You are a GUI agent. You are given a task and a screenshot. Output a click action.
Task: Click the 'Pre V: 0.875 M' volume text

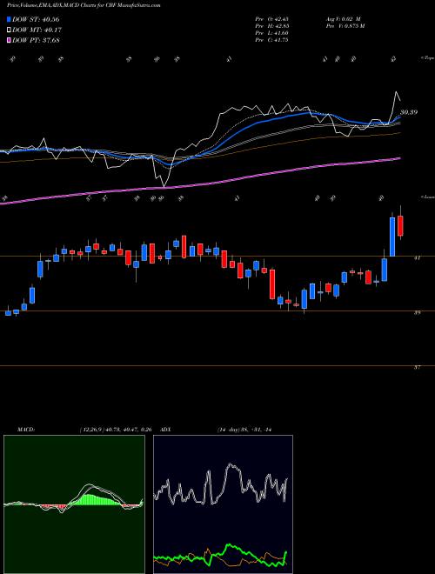(345, 26)
